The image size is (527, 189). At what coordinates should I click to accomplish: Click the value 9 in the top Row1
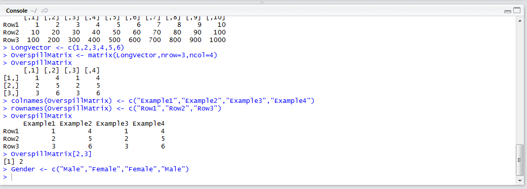(199, 25)
